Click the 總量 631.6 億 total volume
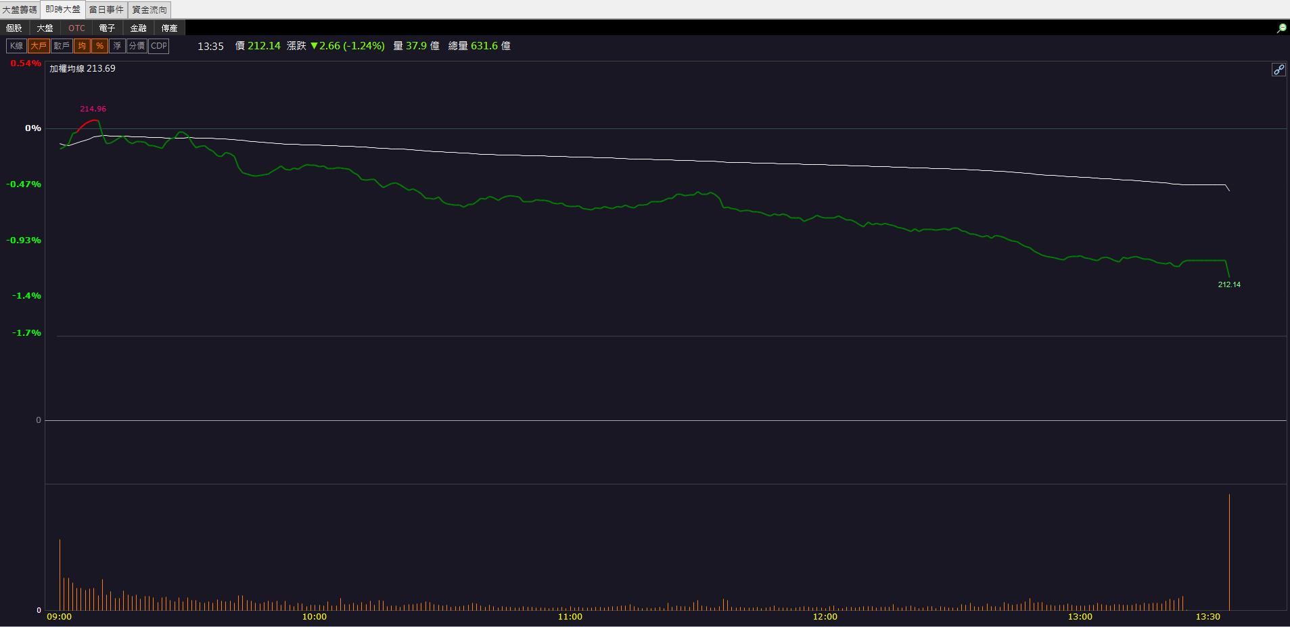Image resolution: width=1290 pixels, height=627 pixels. [480, 46]
